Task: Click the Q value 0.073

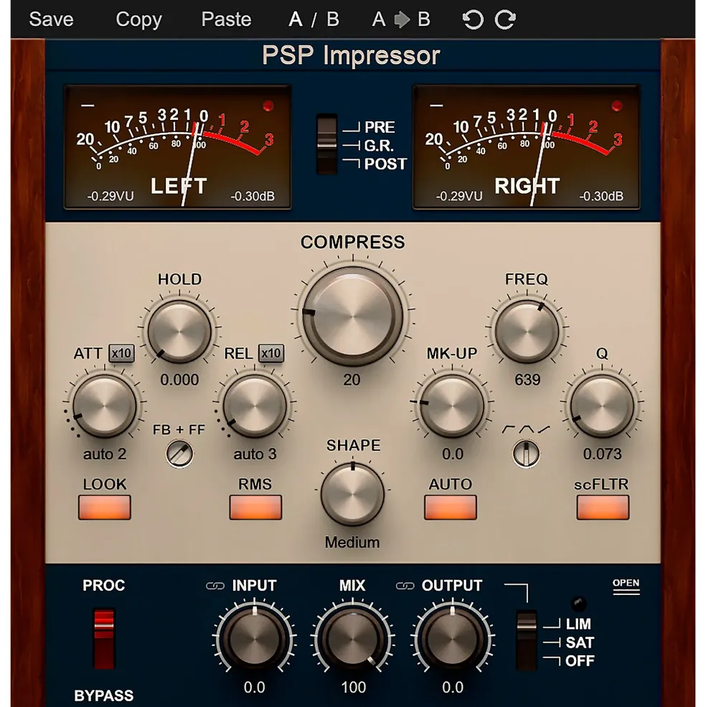Action: 602,454
